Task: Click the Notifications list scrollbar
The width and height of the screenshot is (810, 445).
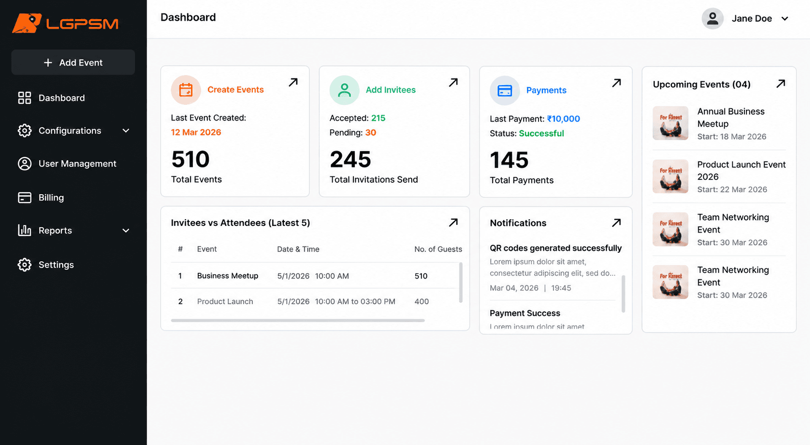Action: click(623, 294)
